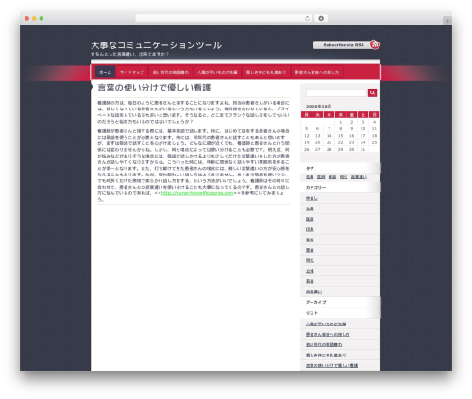Viewport: 472px width, 399px height.
Task: Reload the page with the browser refresh icon
Action: click(x=307, y=18)
